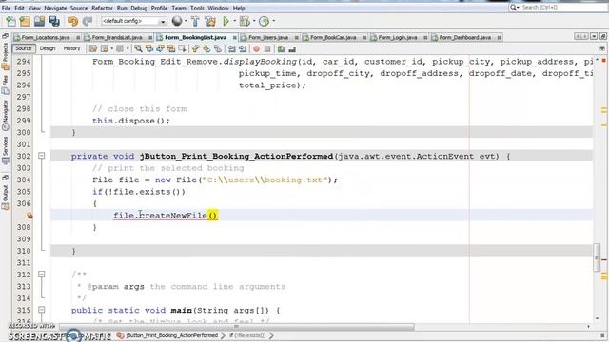Click the New File toolbar icon
Screen dimensions: 609x342
point(10,21)
